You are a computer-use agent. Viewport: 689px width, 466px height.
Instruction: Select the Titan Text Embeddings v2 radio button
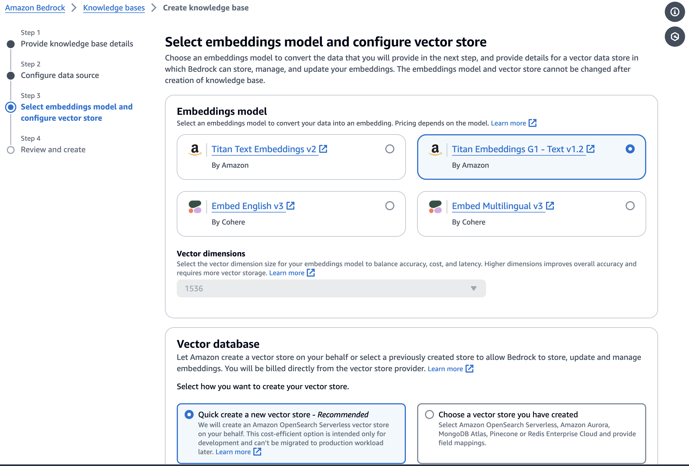[390, 149]
